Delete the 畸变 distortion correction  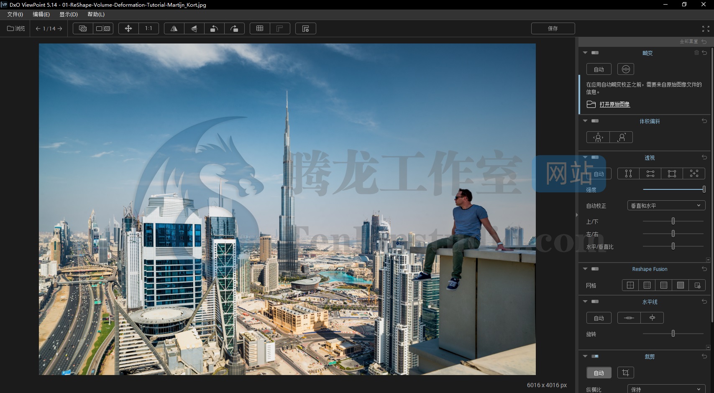coord(696,53)
